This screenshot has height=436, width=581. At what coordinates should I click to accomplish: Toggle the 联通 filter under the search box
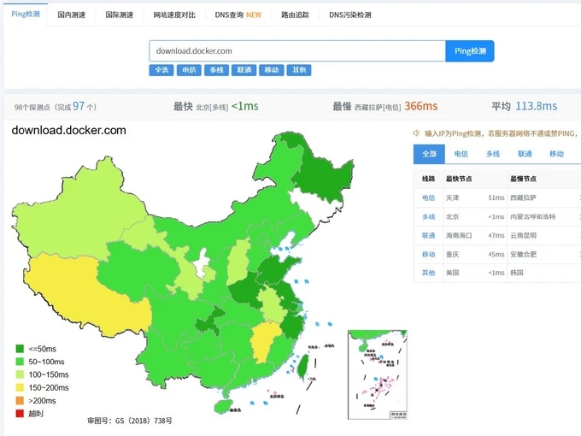[244, 70]
